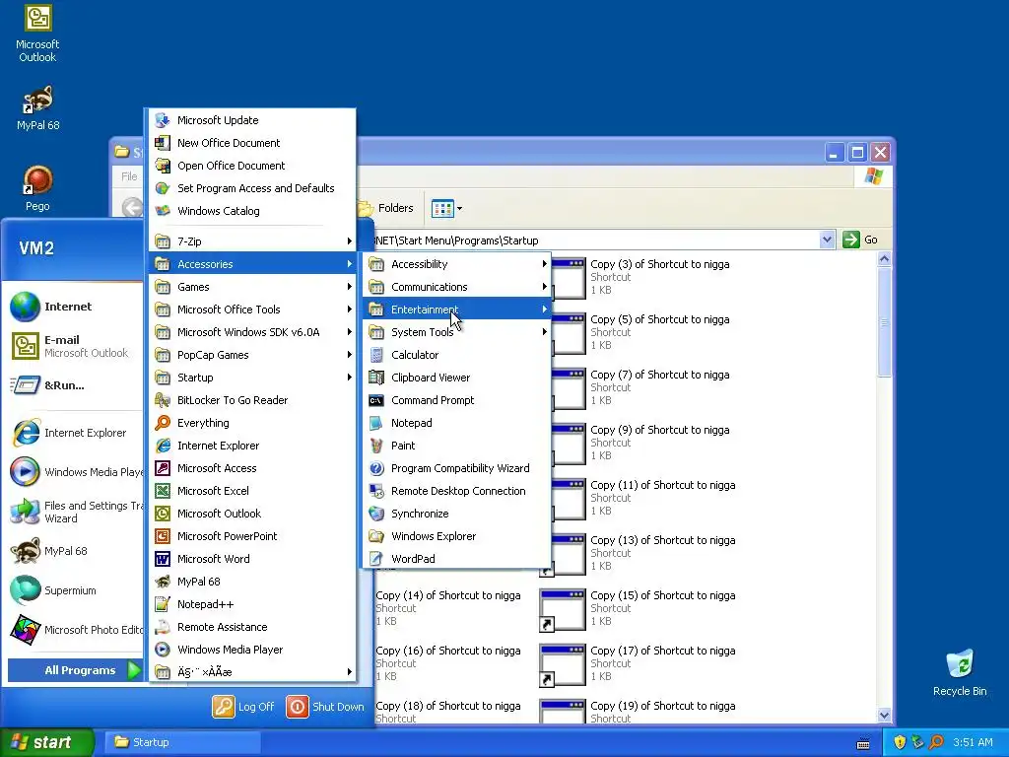Open BitLocker To Go Reader
Screen dimensions: 1009x757
click(x=252, y=400)
